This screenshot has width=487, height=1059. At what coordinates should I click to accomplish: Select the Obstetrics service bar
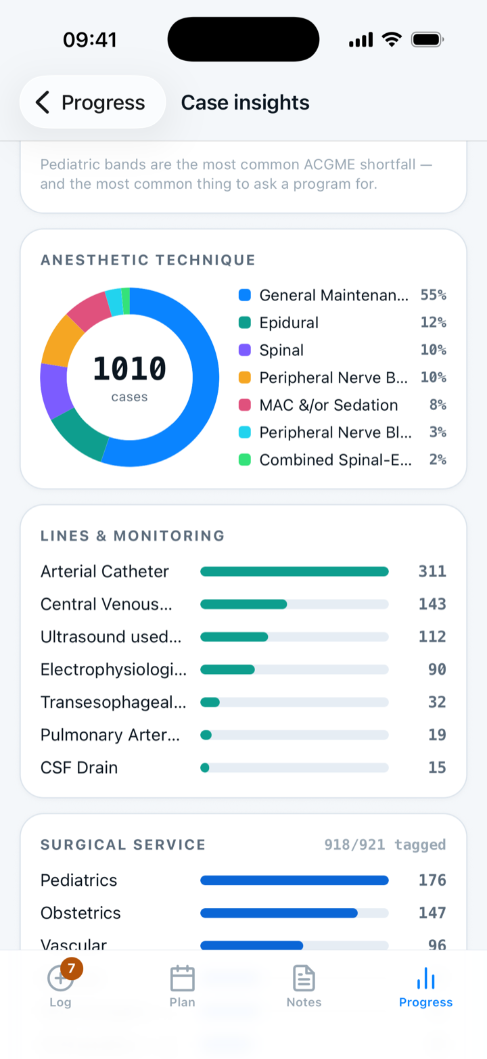(294, 913)
